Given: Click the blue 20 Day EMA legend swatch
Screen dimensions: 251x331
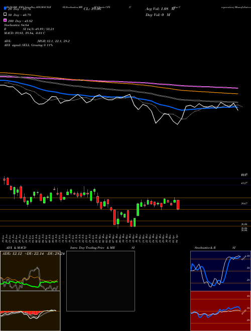Looking at the screenshot, I should click(5, 9).
